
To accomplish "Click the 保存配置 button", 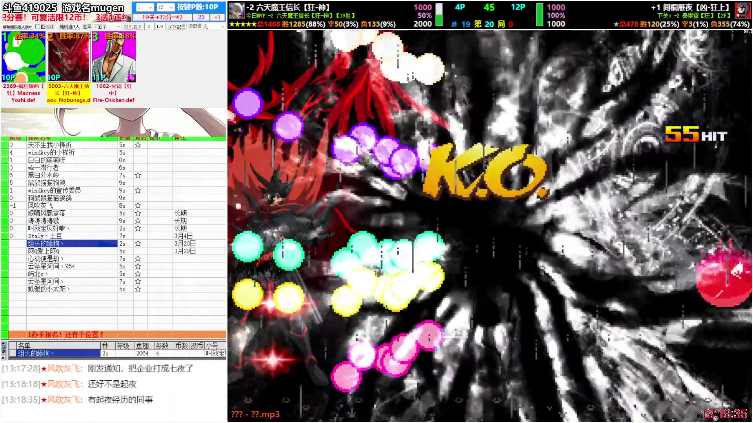I will [x=176, y=27].
